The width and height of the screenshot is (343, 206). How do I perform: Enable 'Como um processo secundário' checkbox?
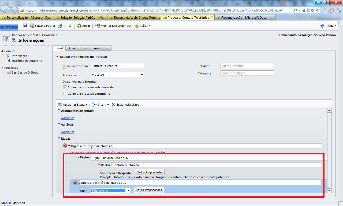pyautogui.click(x=65, y=94)
